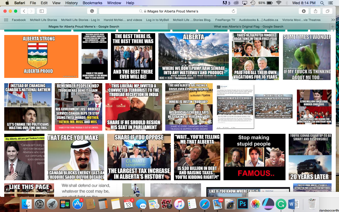The height and width of the screenshot is (212, 339).
Task: Open Finder in the Dock
Action: coord(27,204)
